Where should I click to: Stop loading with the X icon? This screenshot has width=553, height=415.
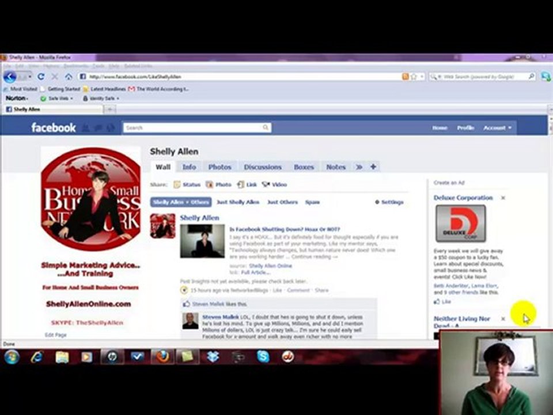pos(55,77)
